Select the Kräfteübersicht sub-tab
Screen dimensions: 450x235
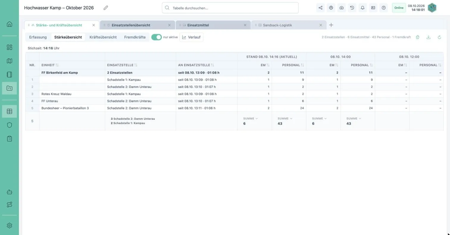(103, 37)
